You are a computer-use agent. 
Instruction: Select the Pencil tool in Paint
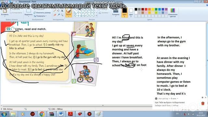point(55,11)
